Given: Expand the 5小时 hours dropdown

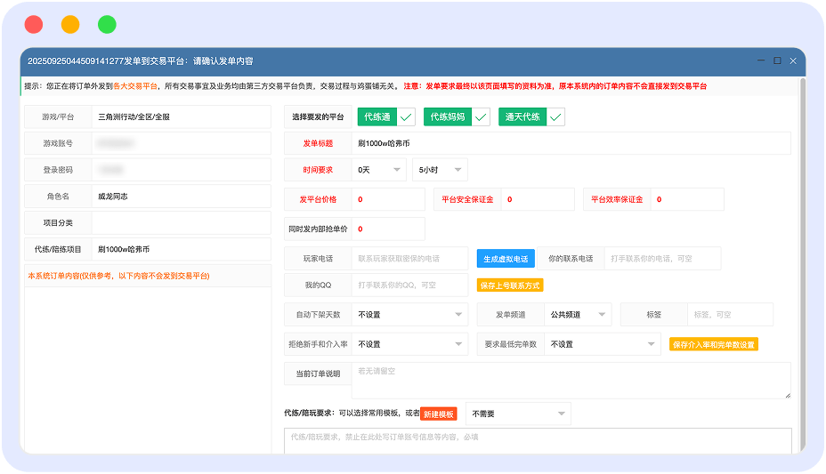Looking at the screenshot, I should click(x=440, y=169).
